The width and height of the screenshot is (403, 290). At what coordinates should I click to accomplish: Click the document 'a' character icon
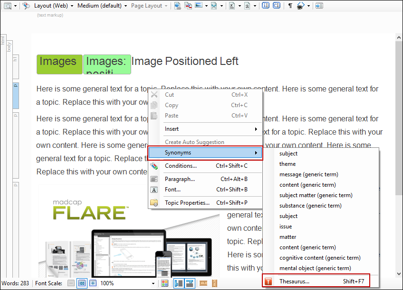[x=247, y=6]
